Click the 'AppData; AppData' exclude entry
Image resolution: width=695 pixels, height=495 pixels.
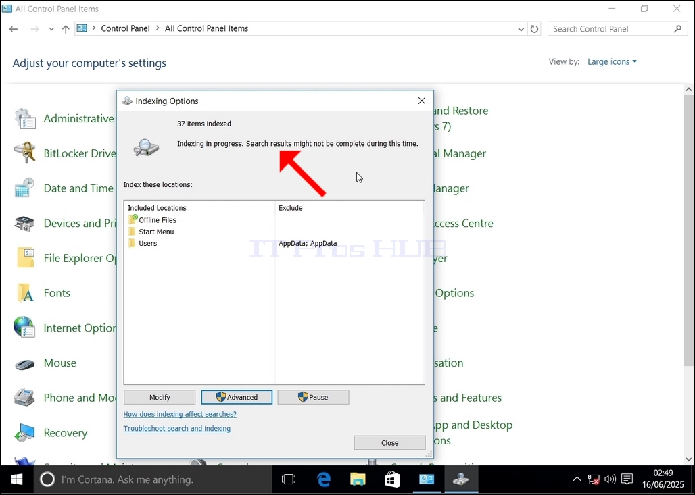308,244
